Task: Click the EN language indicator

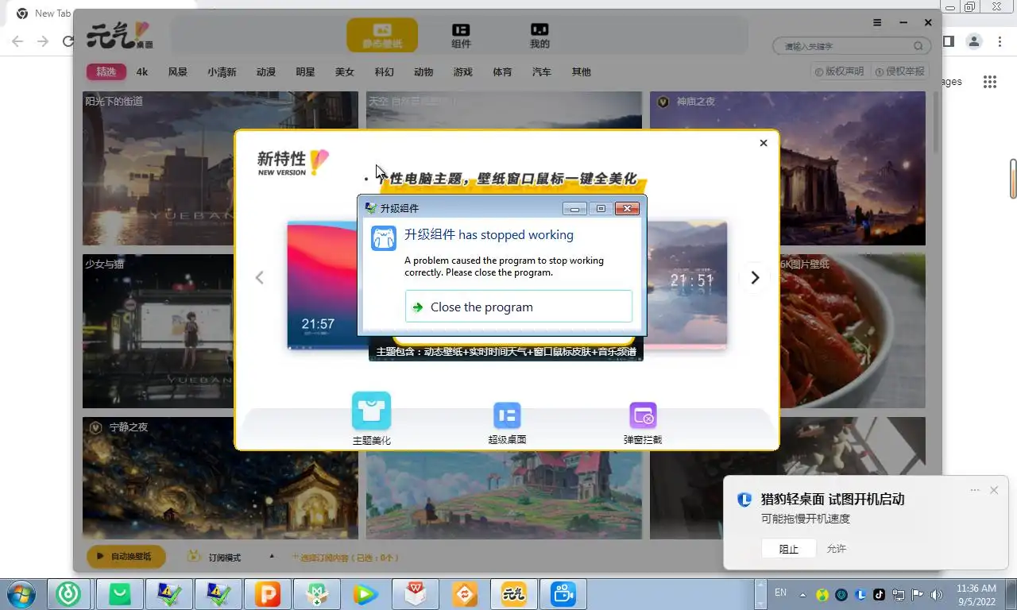Action: coord(780,593)
